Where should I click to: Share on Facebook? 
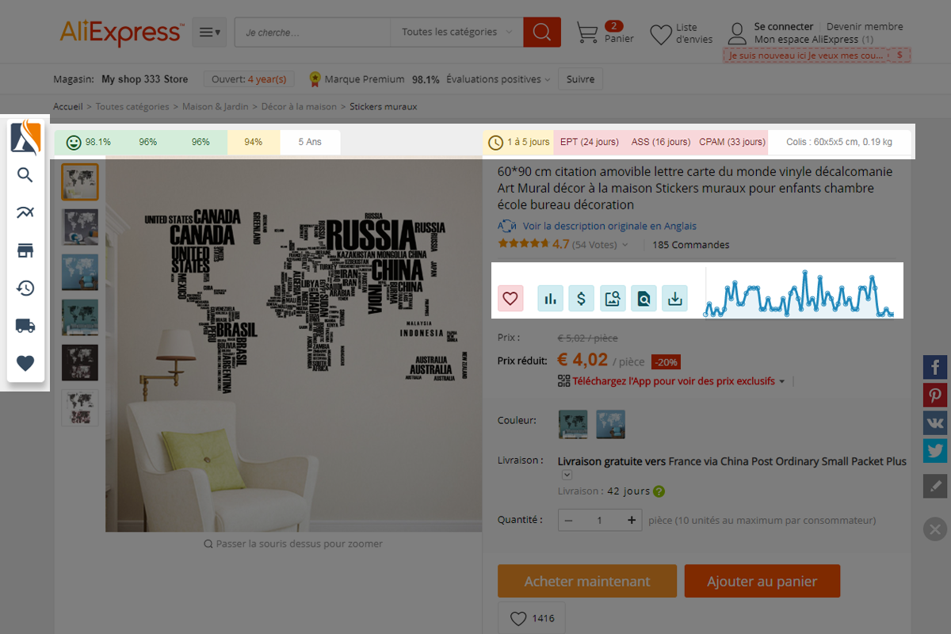[935, 367]
